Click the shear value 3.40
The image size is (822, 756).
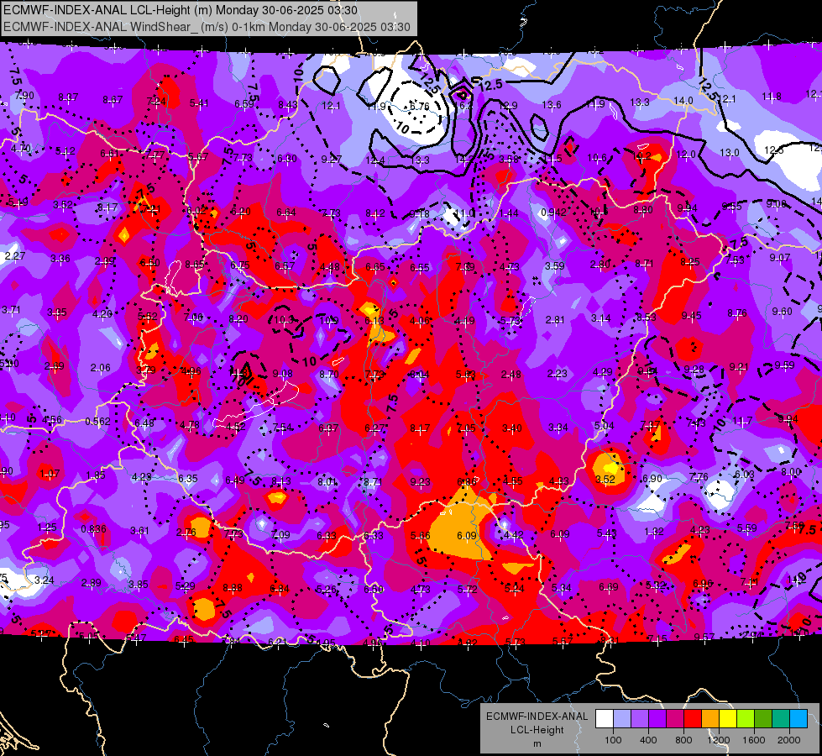coord(511,428)
